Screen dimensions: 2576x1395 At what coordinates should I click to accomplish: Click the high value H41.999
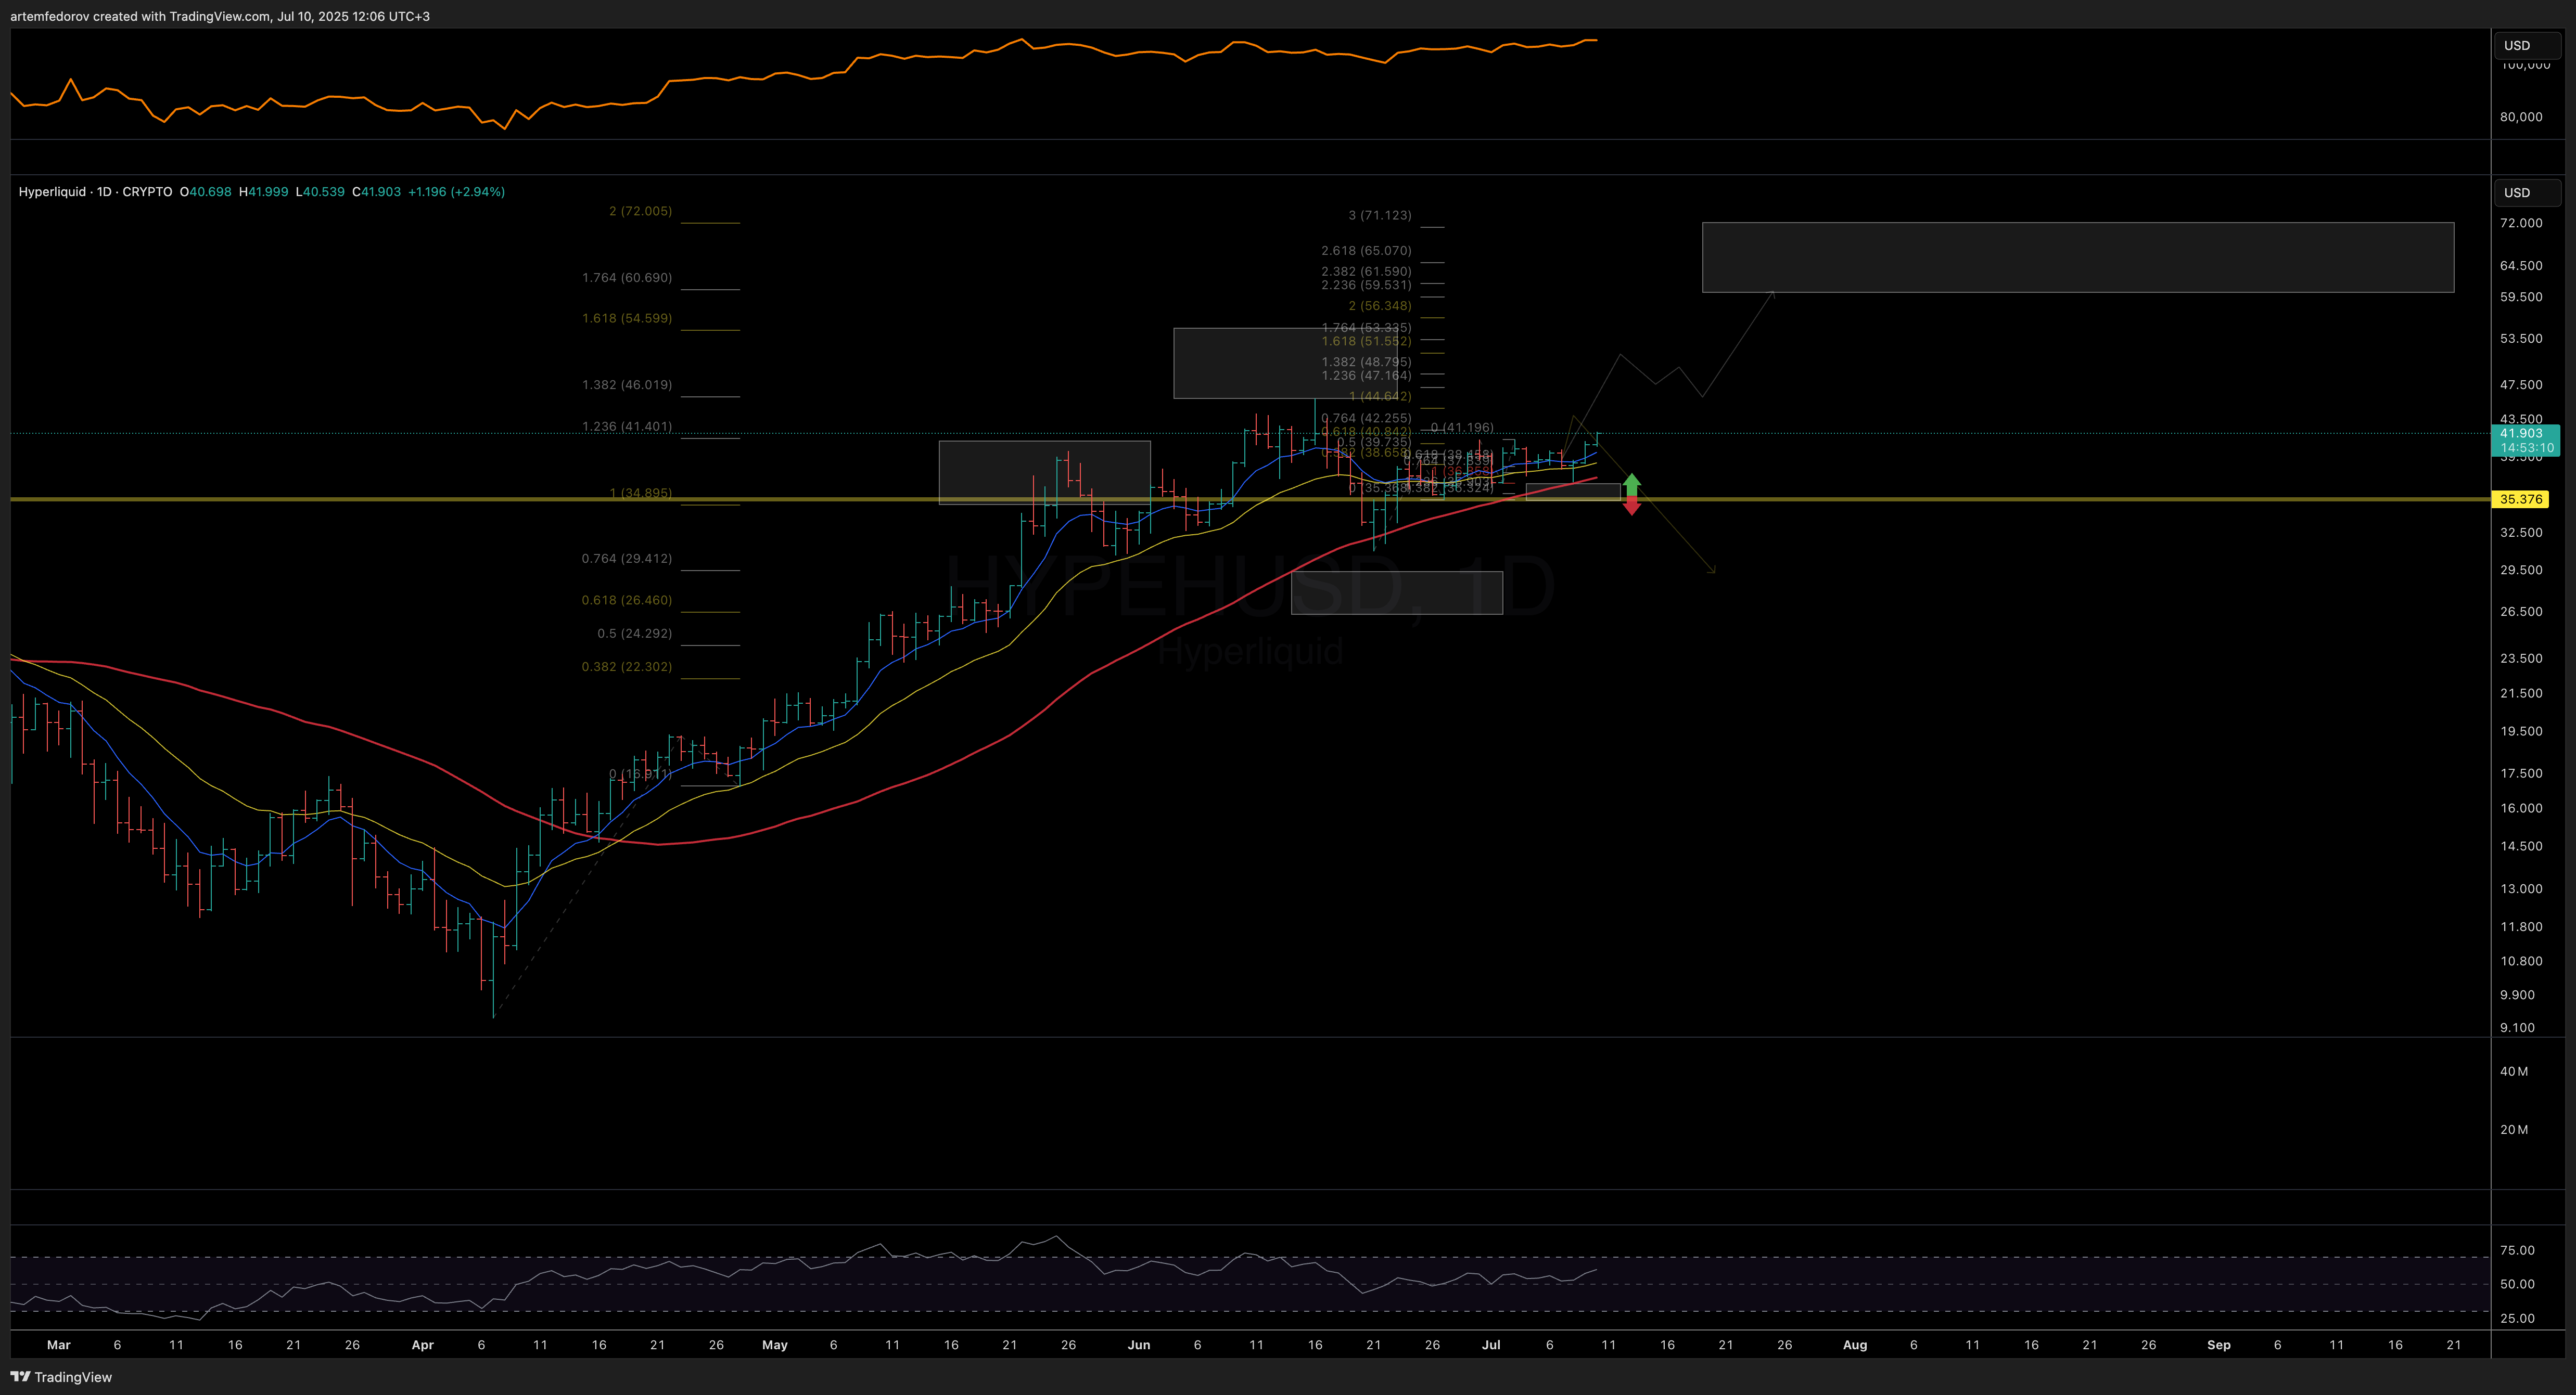pos(263,192)
